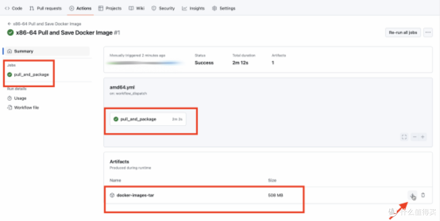Image resolution: width=440 pixels, height=221 pixels.
Task: Click the amd64.yml workflow name
Action: [122, 87]
